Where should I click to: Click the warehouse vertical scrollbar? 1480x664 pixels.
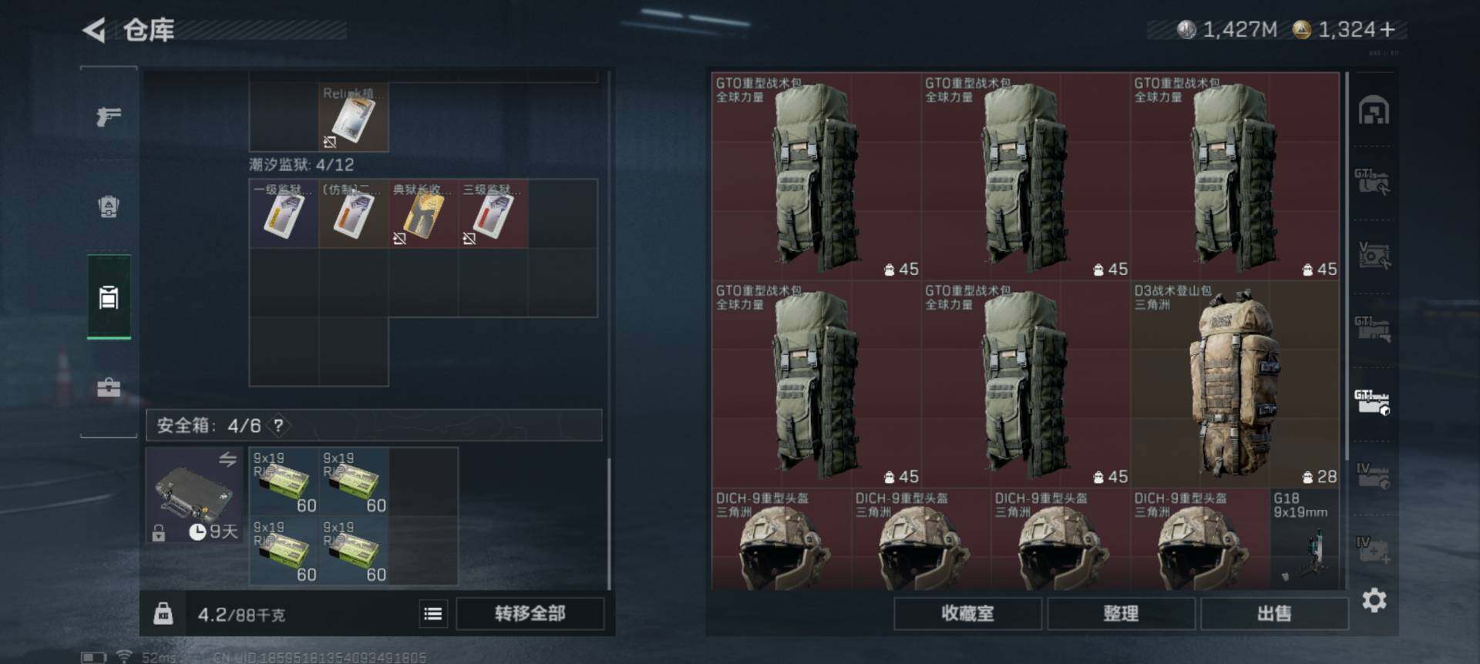pos(1347,266)
